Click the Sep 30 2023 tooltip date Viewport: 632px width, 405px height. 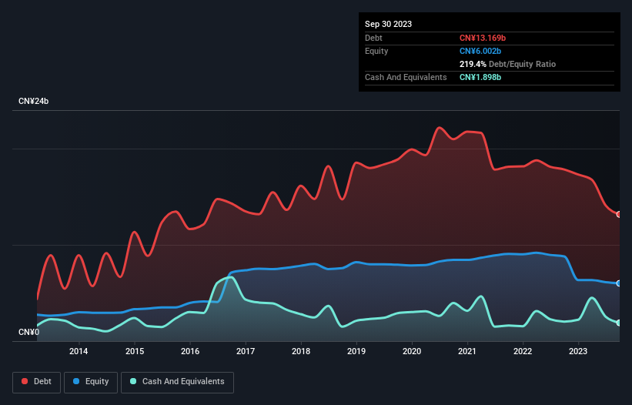pyautogui.click(x=388, y=24)
